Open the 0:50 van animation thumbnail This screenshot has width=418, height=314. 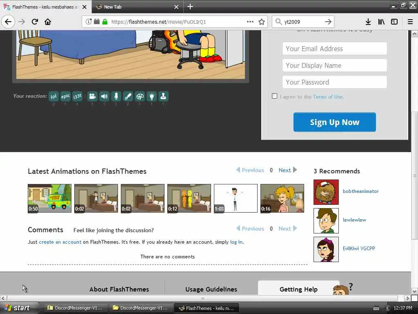point(49,198)
